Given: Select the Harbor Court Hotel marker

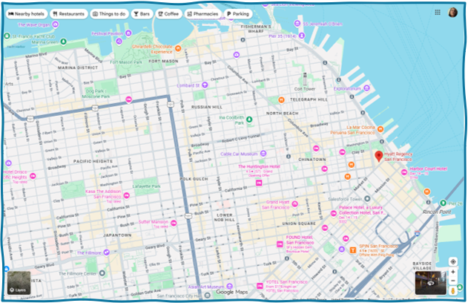Looking at the screenshot, I should point(403,172).
